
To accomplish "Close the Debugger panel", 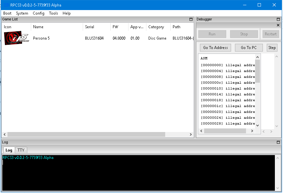I will pyautogui.click(x=278, y=25).
